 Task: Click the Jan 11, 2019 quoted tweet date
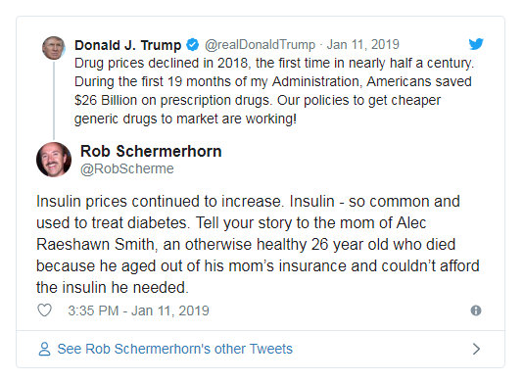363,44
